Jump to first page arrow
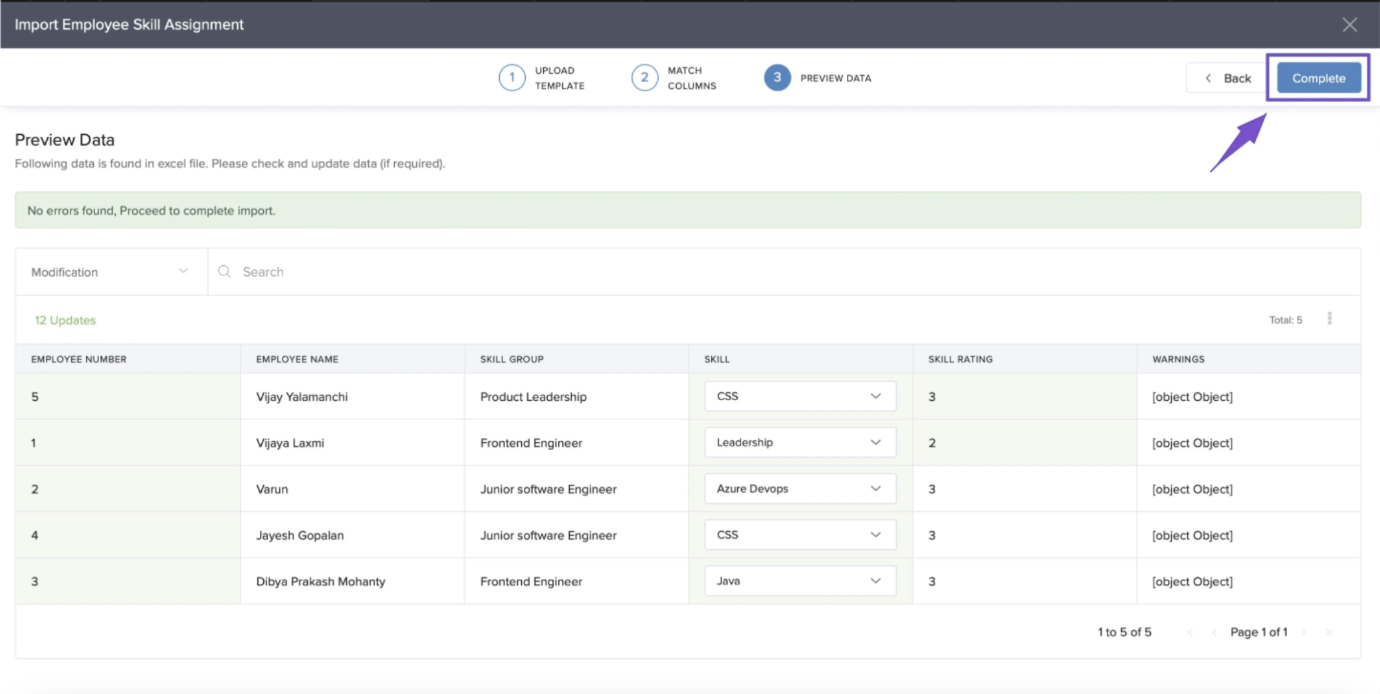The height and width of the screenshot is (694, 1380). [1189, 632]
